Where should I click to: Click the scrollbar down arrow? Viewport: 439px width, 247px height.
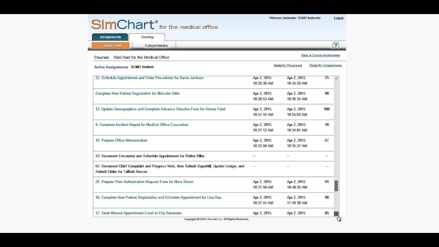coord(336,214)
